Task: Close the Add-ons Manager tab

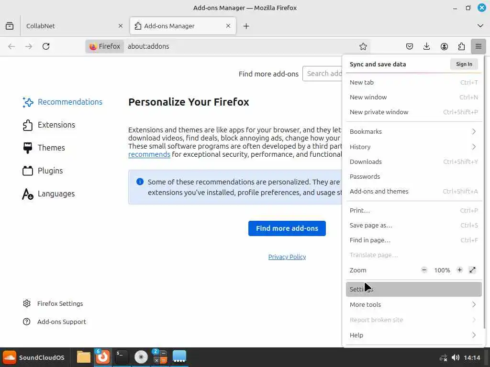Action: click(228, 26)
